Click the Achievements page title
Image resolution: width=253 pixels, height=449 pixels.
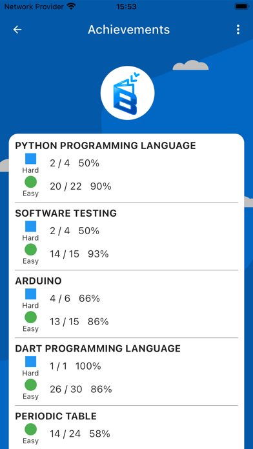[128, 30]
